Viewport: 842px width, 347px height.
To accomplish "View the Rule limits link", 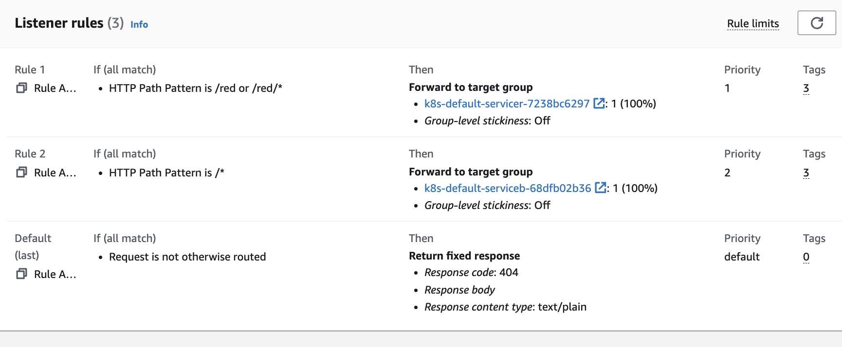I will pos(752,23).
